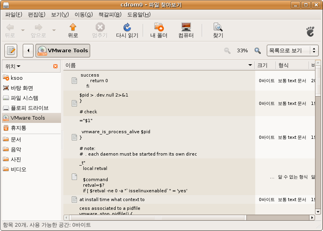Click horizontal scrollbar right arrow
323x231 pixels.
tap(312, 217)
